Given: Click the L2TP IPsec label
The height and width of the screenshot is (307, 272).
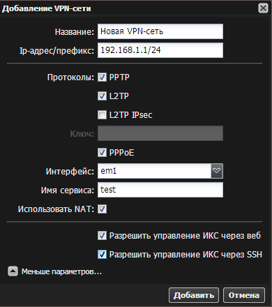Looking at the screenshot, I should (130, 115).
